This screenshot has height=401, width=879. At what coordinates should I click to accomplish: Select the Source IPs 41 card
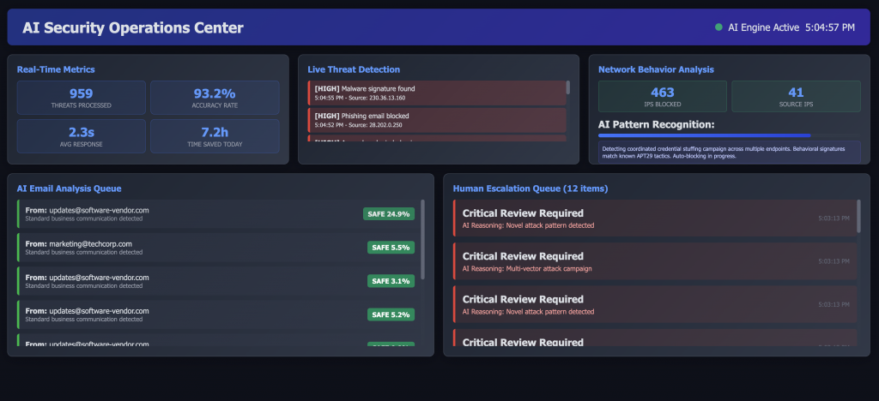795,96
